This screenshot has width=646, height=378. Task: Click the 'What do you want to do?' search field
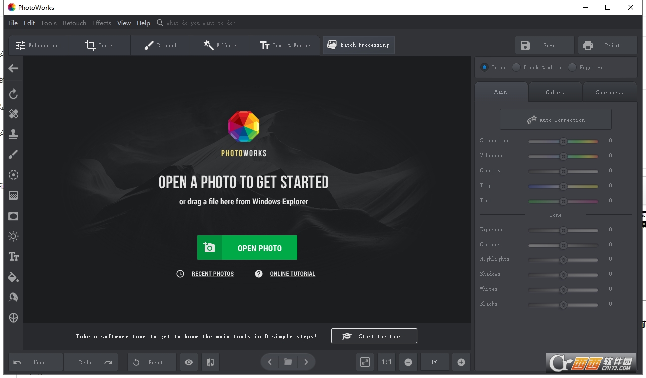200,23
